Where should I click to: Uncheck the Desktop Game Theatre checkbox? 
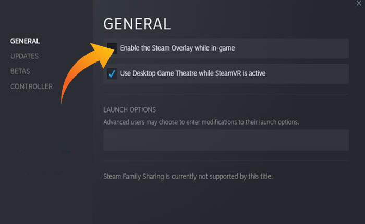click(112, 73)
